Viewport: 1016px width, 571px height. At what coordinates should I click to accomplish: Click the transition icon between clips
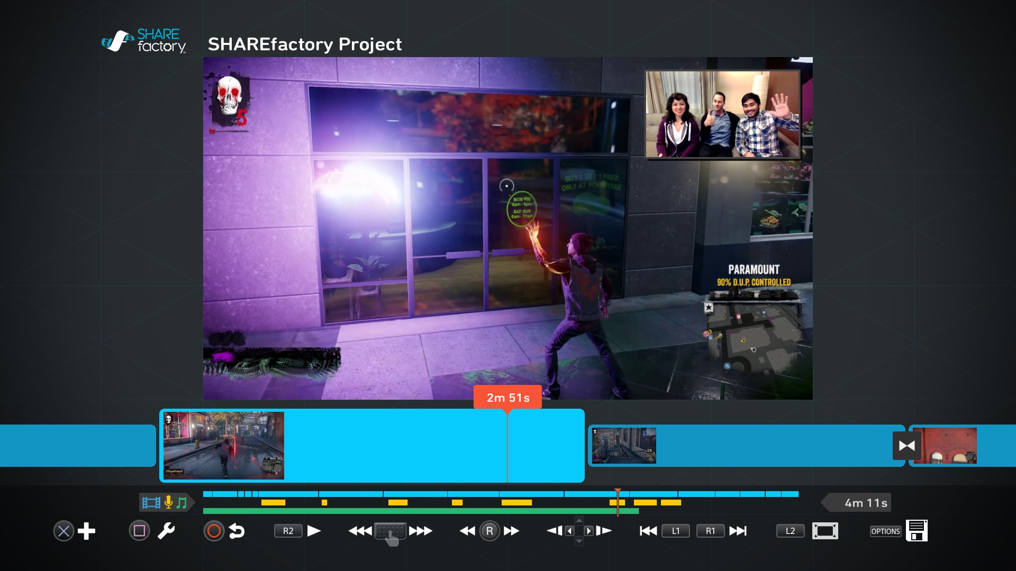coord(906,446)
